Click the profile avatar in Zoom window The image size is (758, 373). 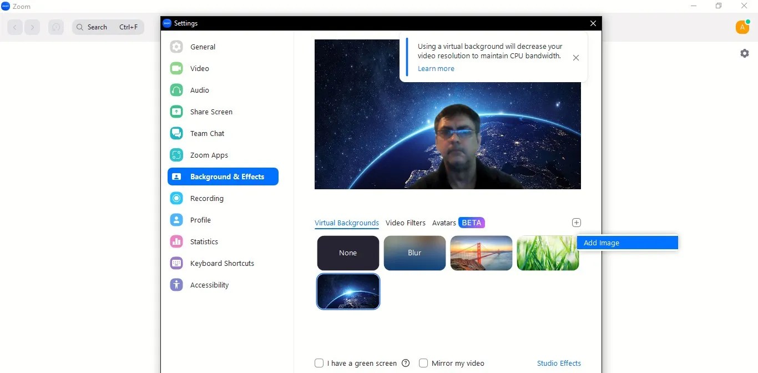coord(742,27)
